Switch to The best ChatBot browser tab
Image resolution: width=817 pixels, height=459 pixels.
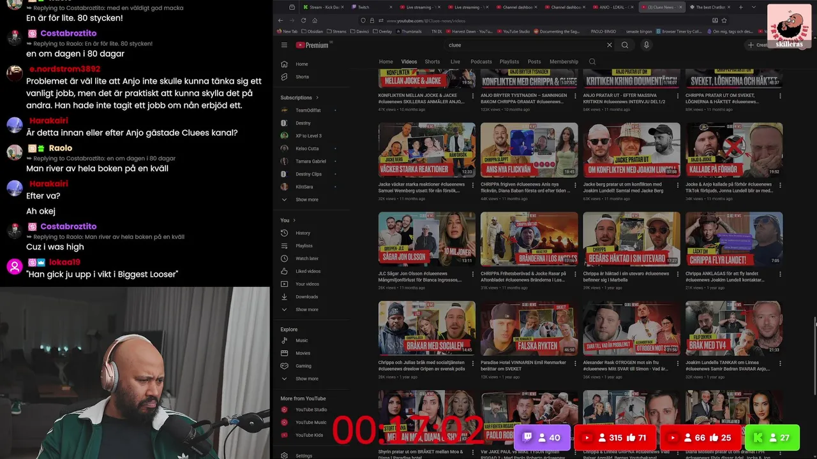(709, 7)
